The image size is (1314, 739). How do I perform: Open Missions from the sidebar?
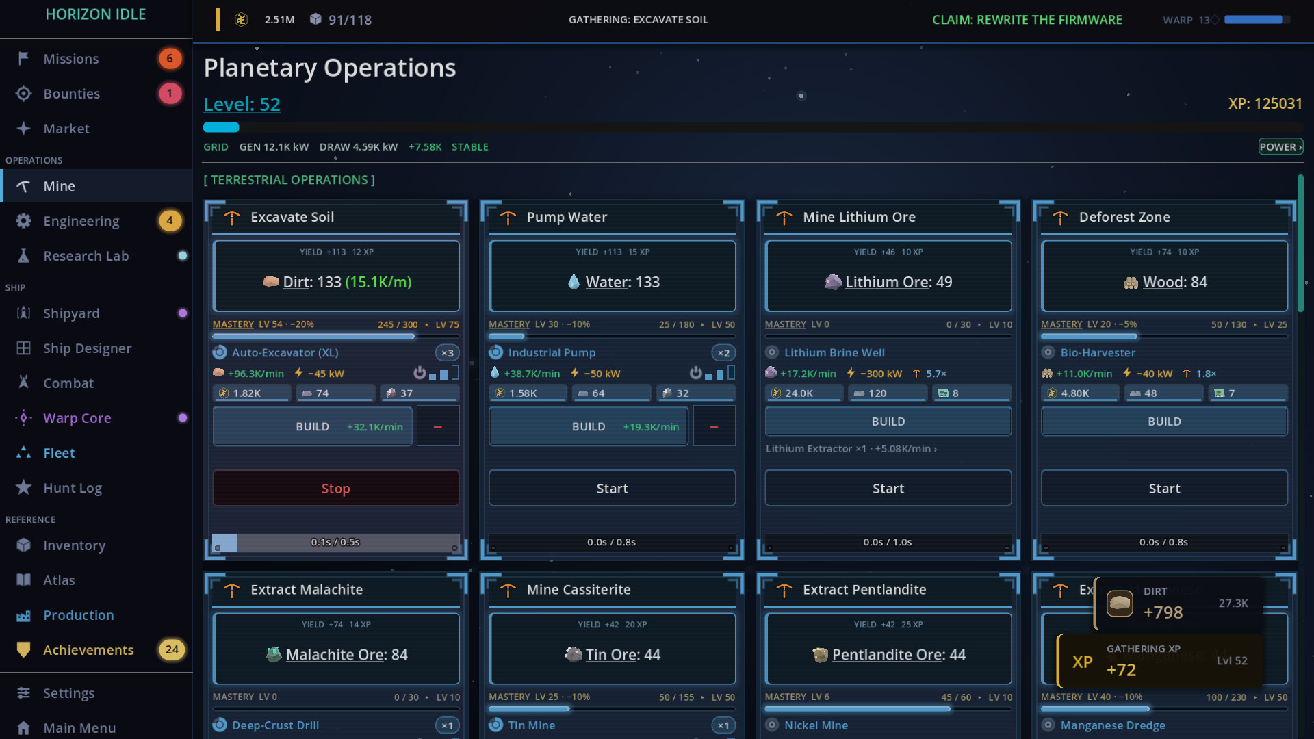(x=96, y=59)
